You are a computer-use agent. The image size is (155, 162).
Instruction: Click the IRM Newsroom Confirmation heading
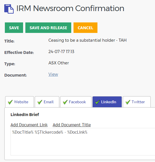click(70, 8)
